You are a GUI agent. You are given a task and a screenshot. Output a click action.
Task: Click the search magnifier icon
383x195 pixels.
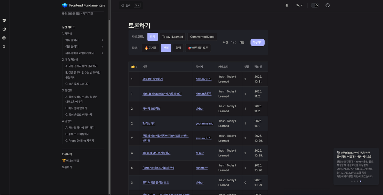tap(123, 5)
